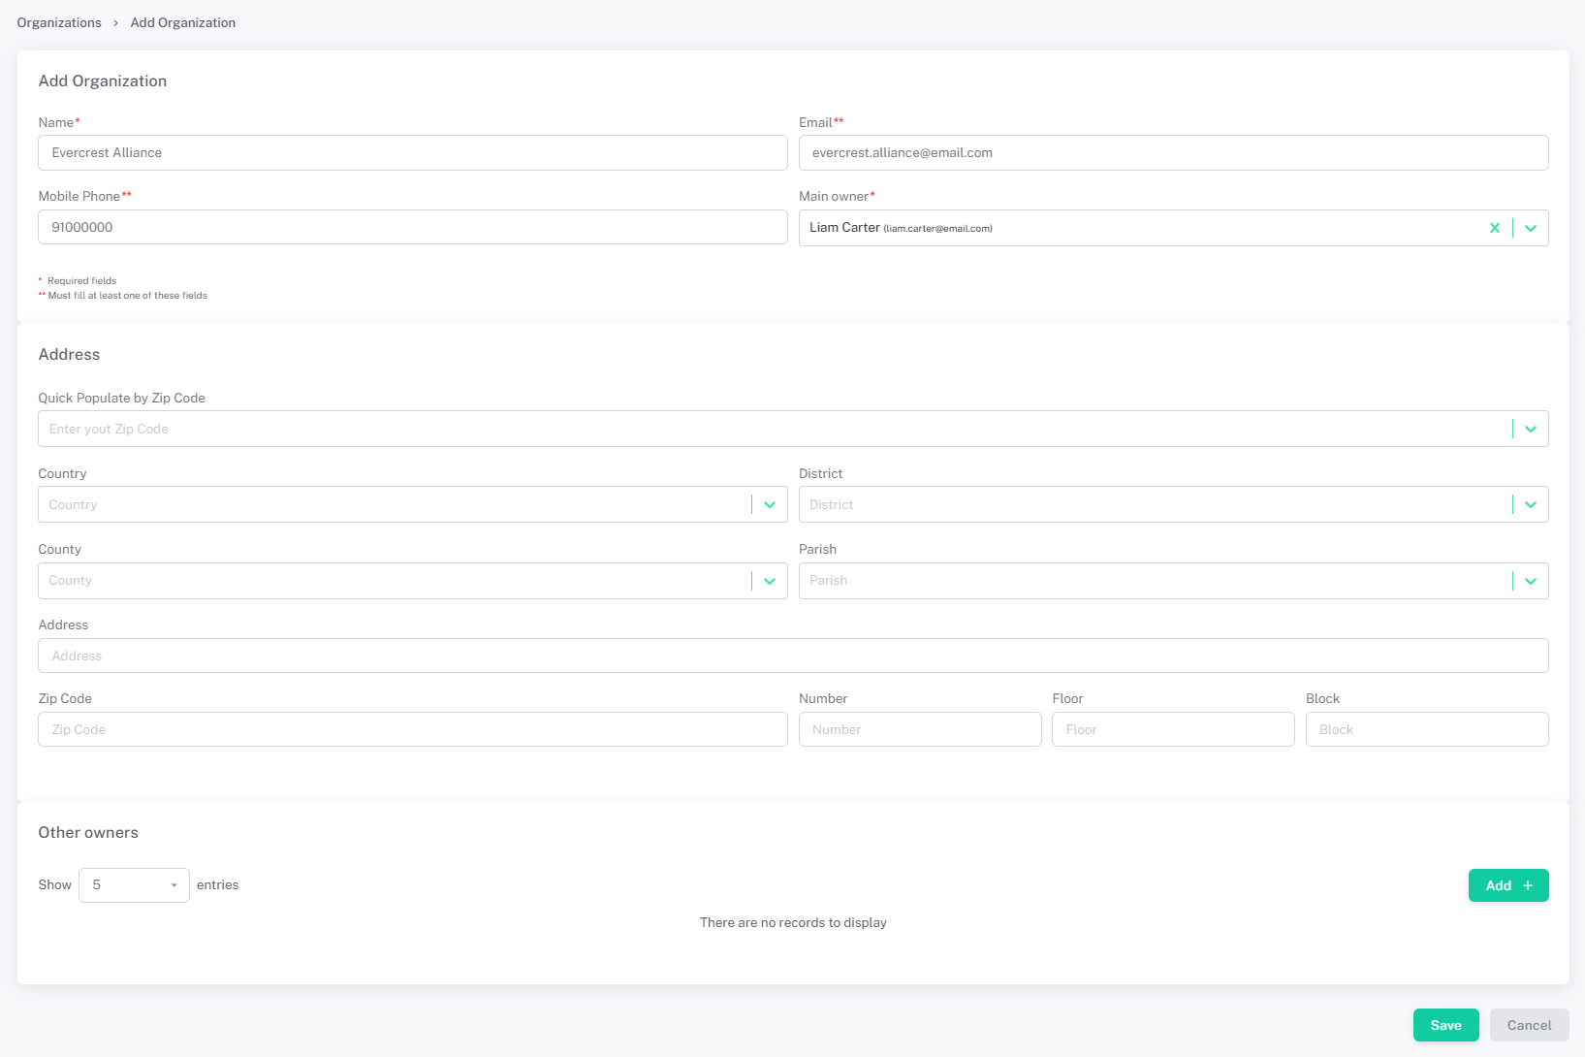The image size is (1585, 1057).
Task: Expand the Quick Populate by Zip Code dropdown
Action: (1531, 429)
